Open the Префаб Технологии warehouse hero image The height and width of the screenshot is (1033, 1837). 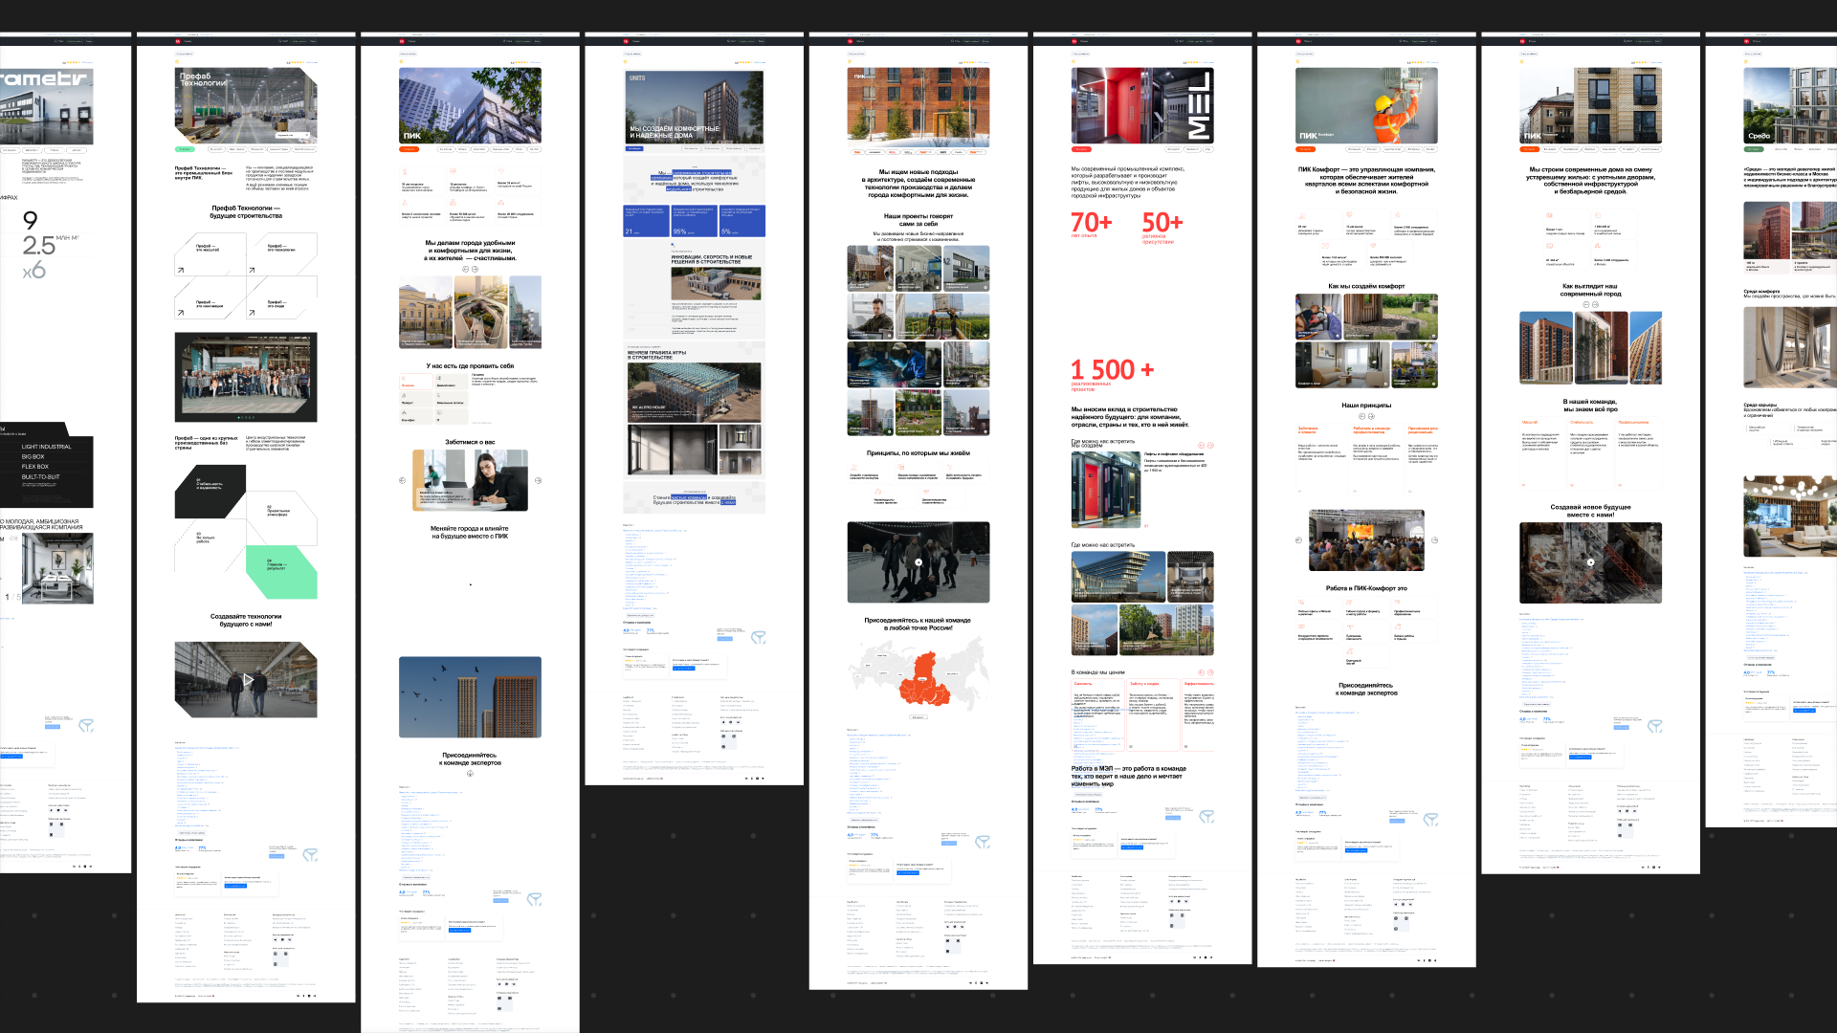tap(246, 104)
